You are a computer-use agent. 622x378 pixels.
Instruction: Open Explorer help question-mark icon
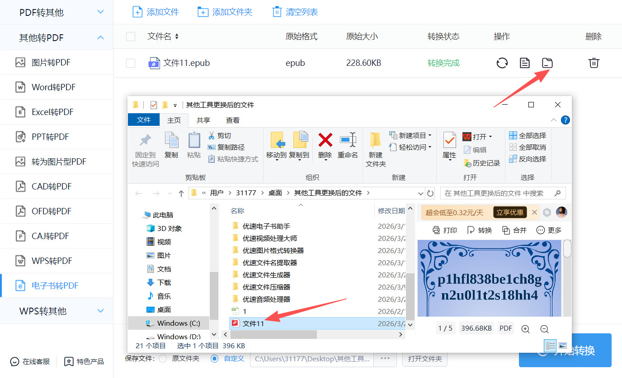pyautogui.click(x=565, y=120)
